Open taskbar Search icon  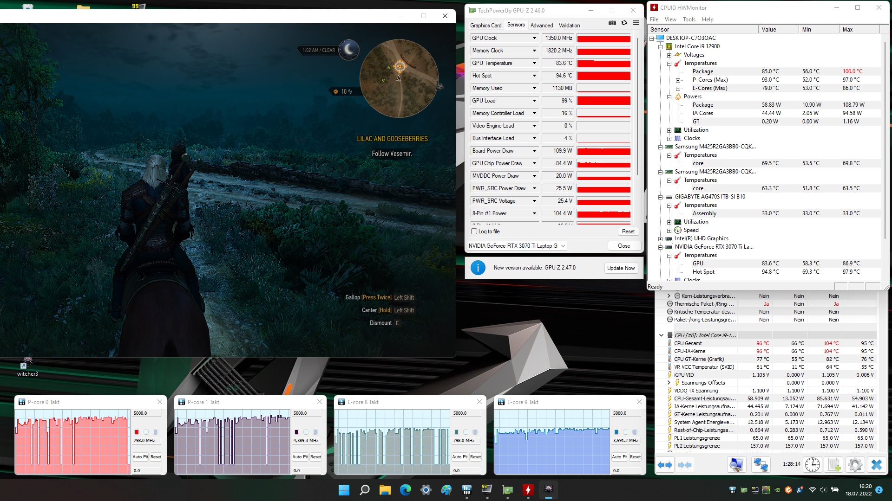click(365, 490)
